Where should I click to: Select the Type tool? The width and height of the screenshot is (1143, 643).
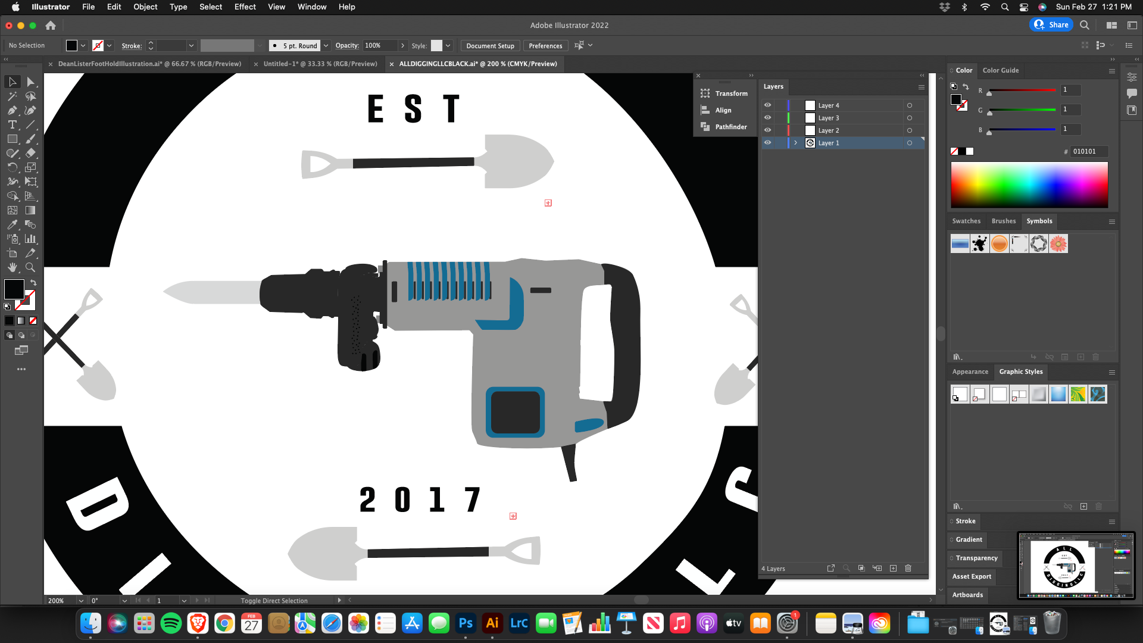[x=13, y=124]
